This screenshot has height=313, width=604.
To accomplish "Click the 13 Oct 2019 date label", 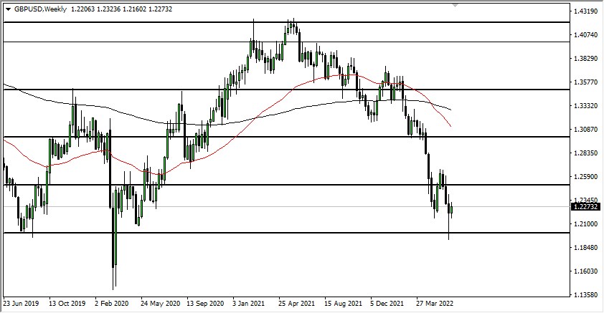I will tap(67, 304).
